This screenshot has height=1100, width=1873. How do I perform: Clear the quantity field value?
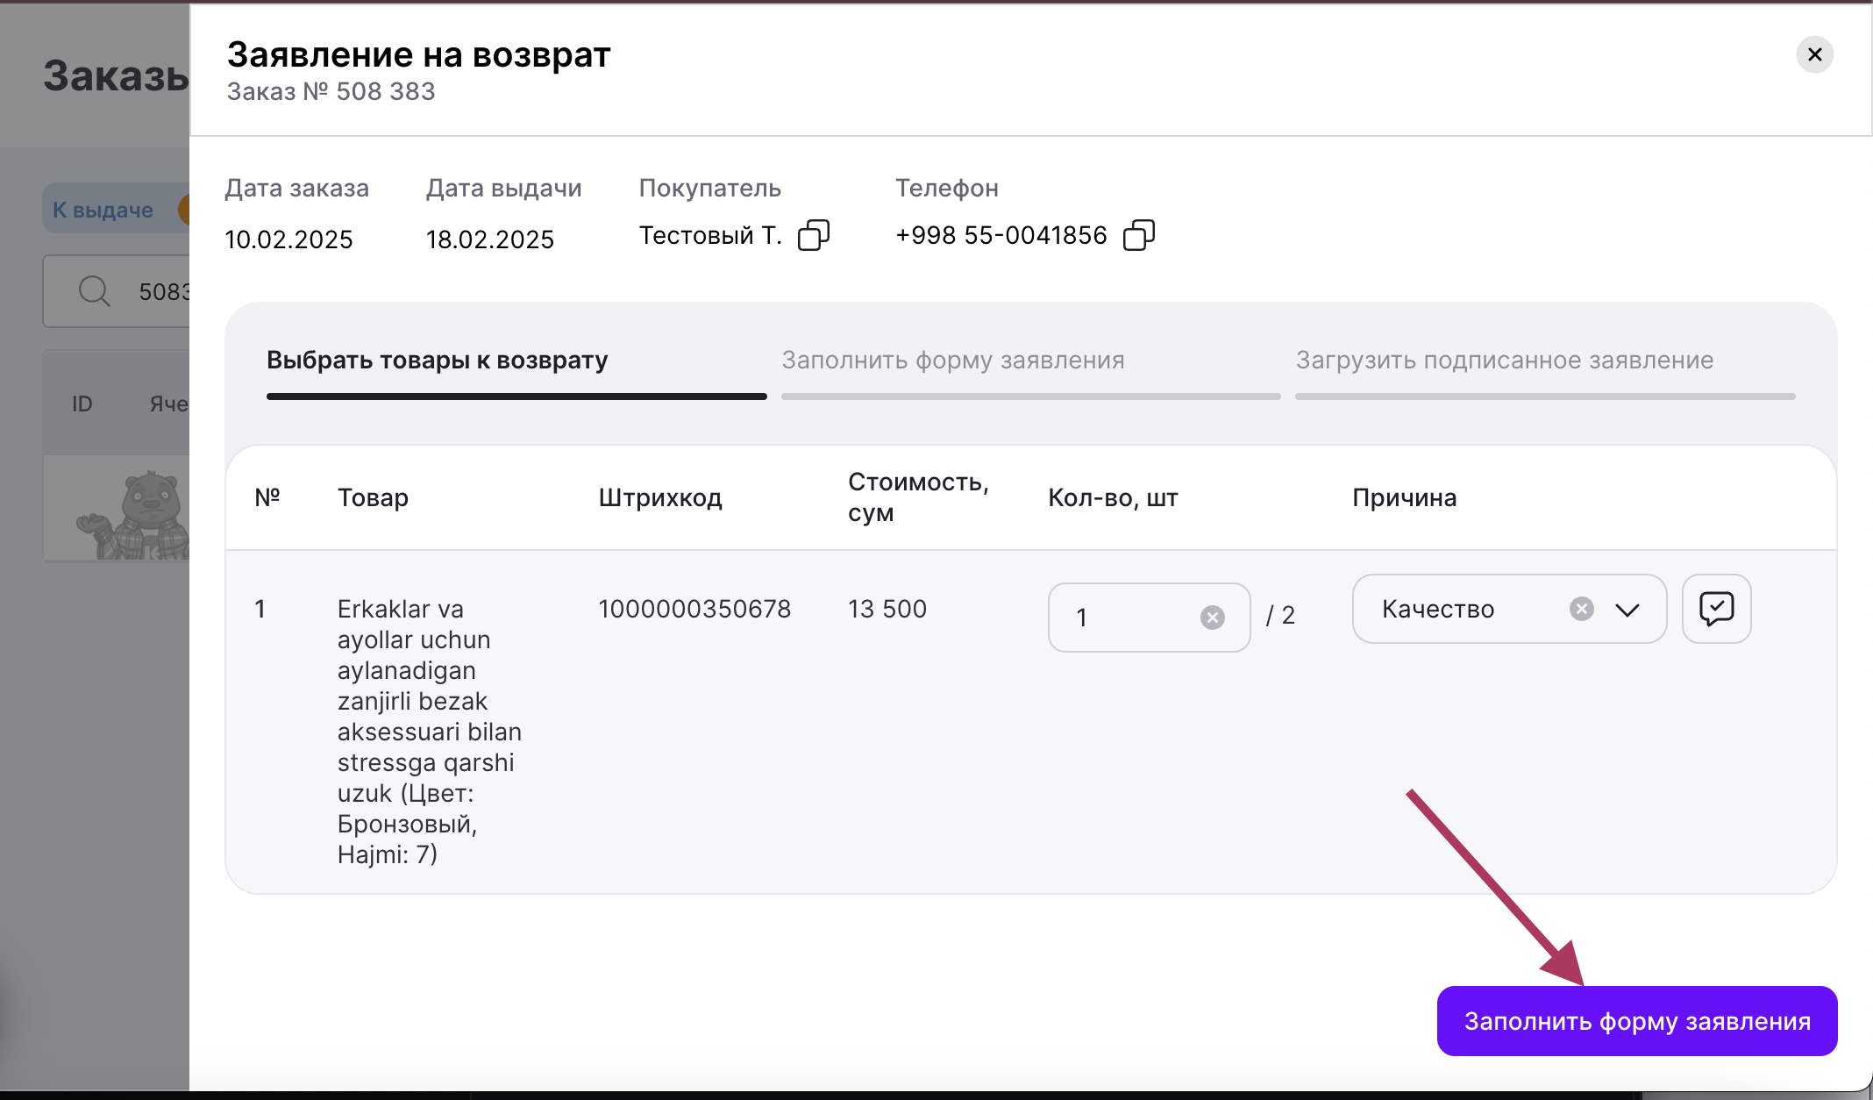(x=1212, y=618)
